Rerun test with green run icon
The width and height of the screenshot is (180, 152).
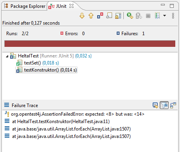130,16
